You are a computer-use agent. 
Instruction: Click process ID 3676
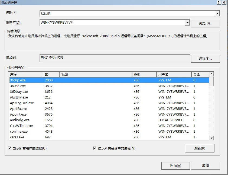(49, 114)
